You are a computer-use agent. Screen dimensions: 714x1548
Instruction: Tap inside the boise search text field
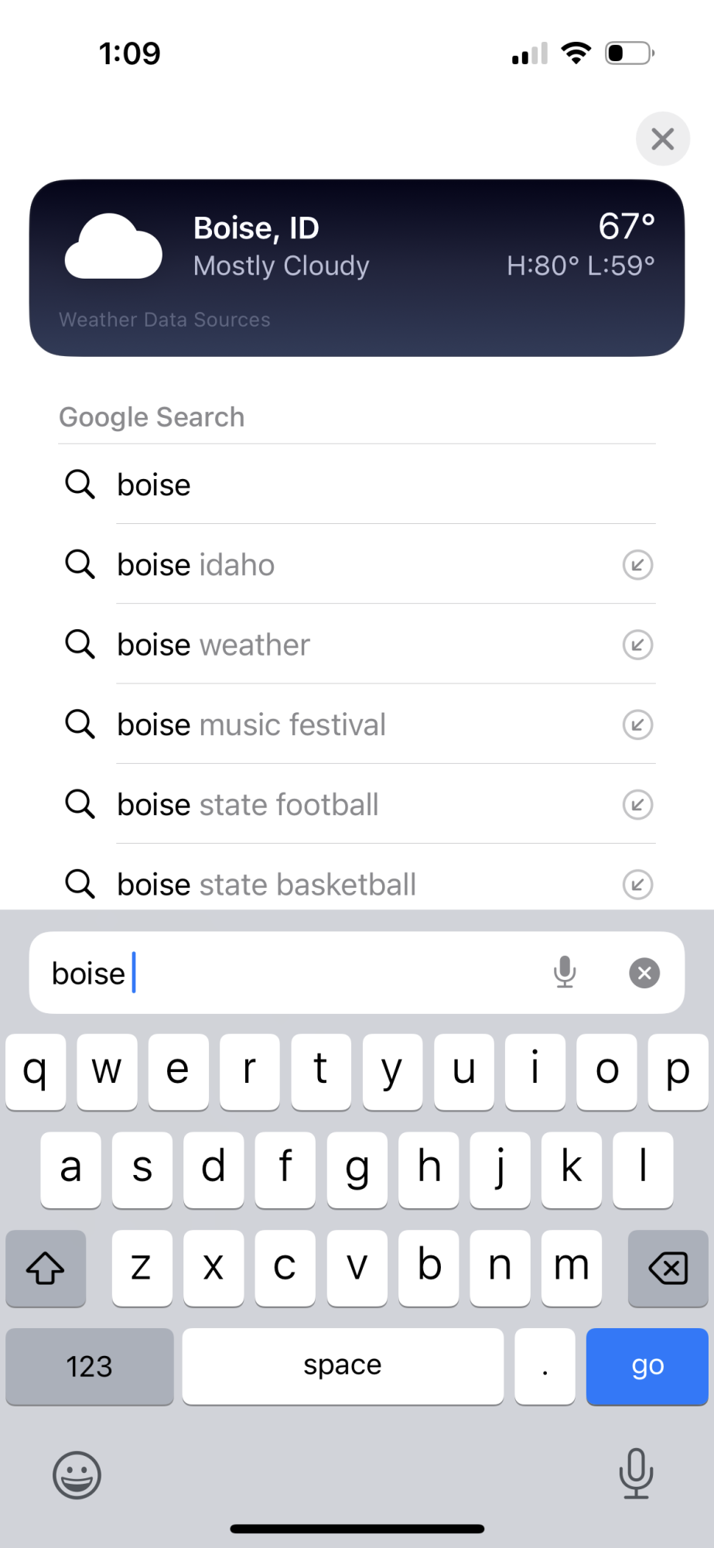coord(294,973)
